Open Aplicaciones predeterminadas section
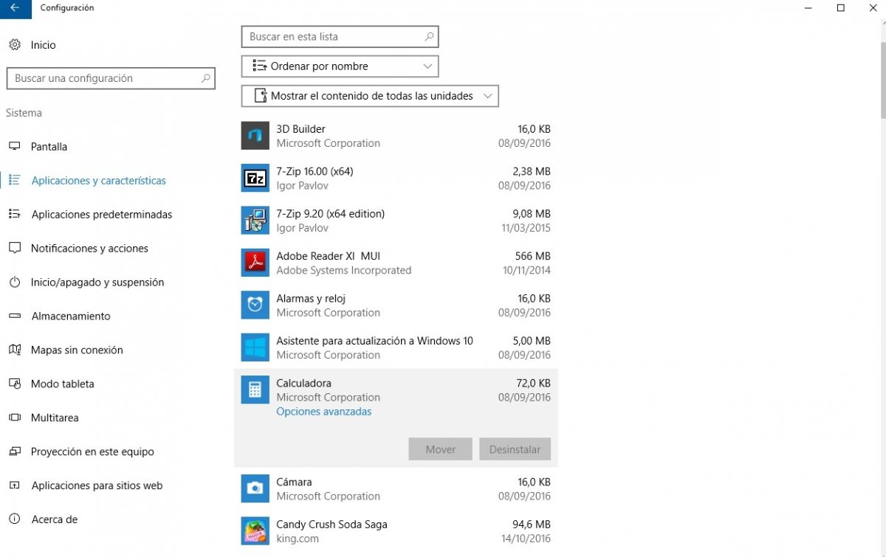This screenshot has height=557, width=886. pyautogui.click(x=102, y=215)
